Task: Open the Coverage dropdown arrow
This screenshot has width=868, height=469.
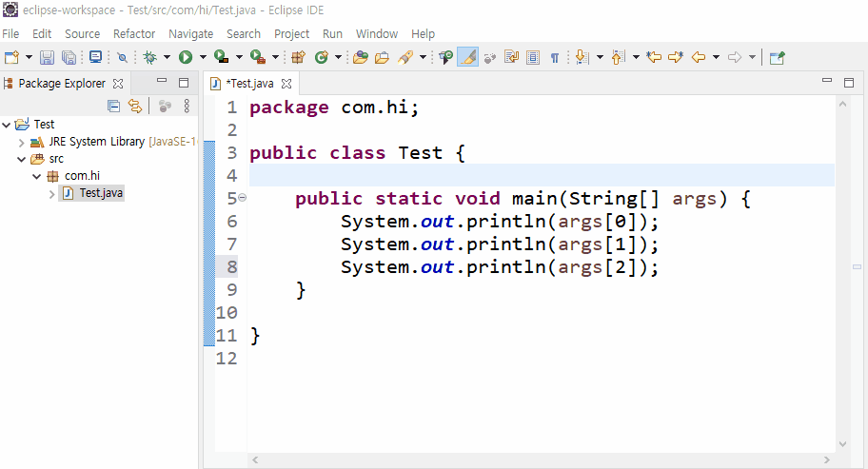Action: click(x=239, y=57)
